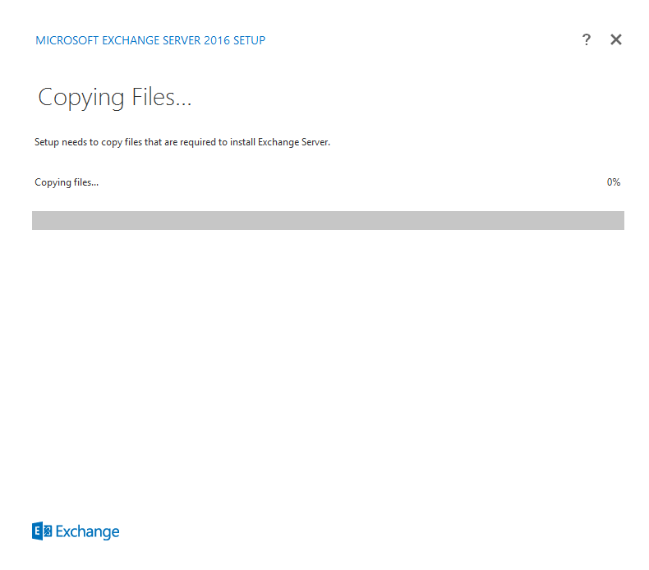The width and height of the screenshot is (649, 570).
Task: Click the copying files progress bar
Action: click(328, 220)
